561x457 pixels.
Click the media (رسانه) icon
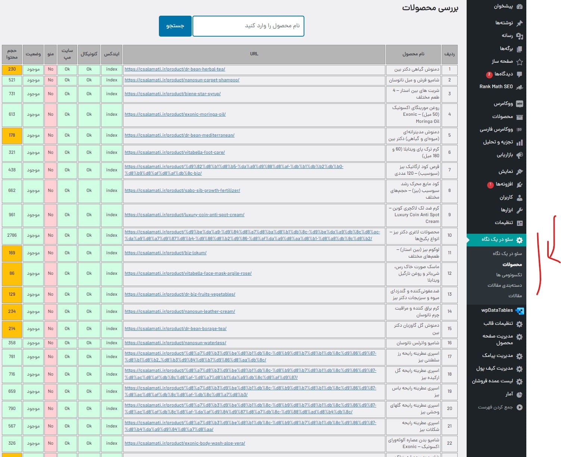[x=519, y=36]
